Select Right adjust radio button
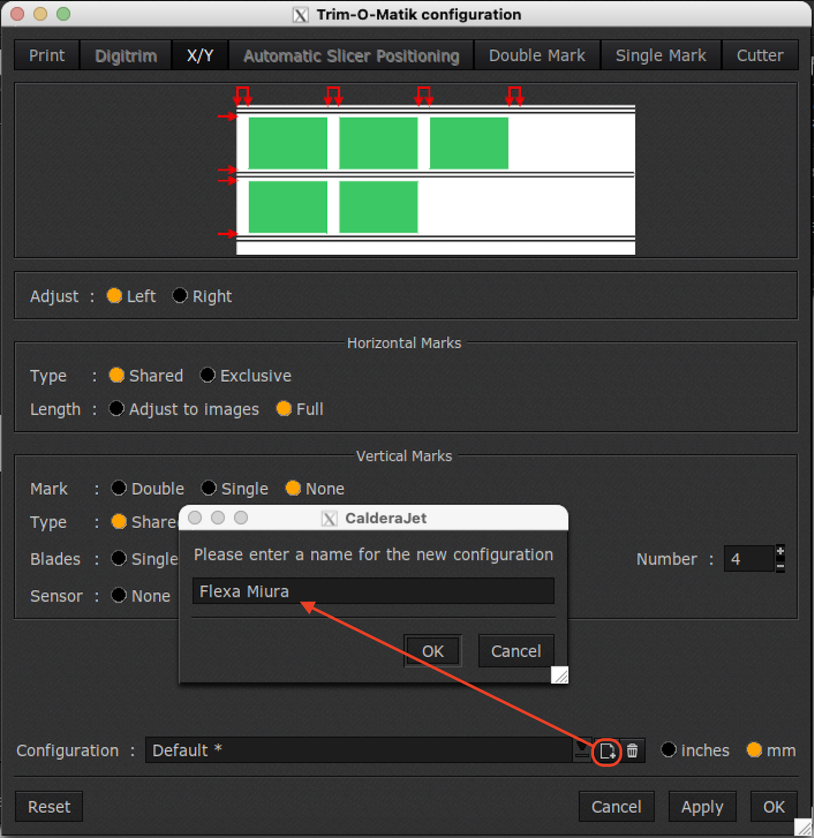Image resolution: width=814 pixels, height=838 pixels. (180, 296)
